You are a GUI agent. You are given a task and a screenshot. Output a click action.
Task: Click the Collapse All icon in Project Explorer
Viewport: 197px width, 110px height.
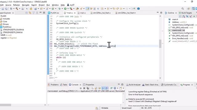click(x=26, y=13)
